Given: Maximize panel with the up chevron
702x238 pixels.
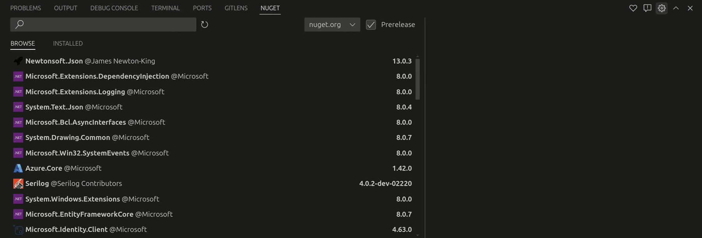Looking at the screenshot, I should point(676,8).
